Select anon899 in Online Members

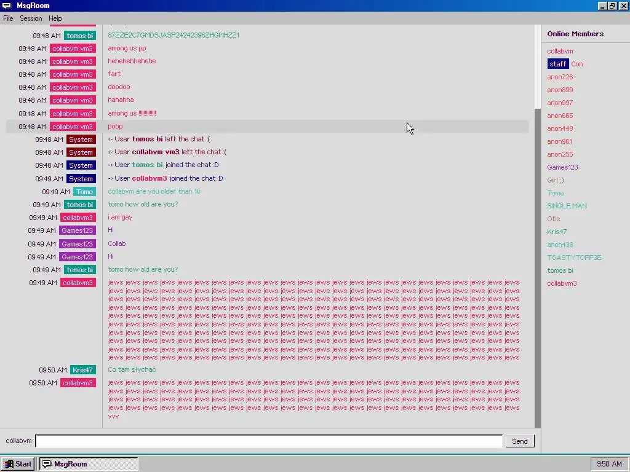pyautogui.click(x=560, y=90)
